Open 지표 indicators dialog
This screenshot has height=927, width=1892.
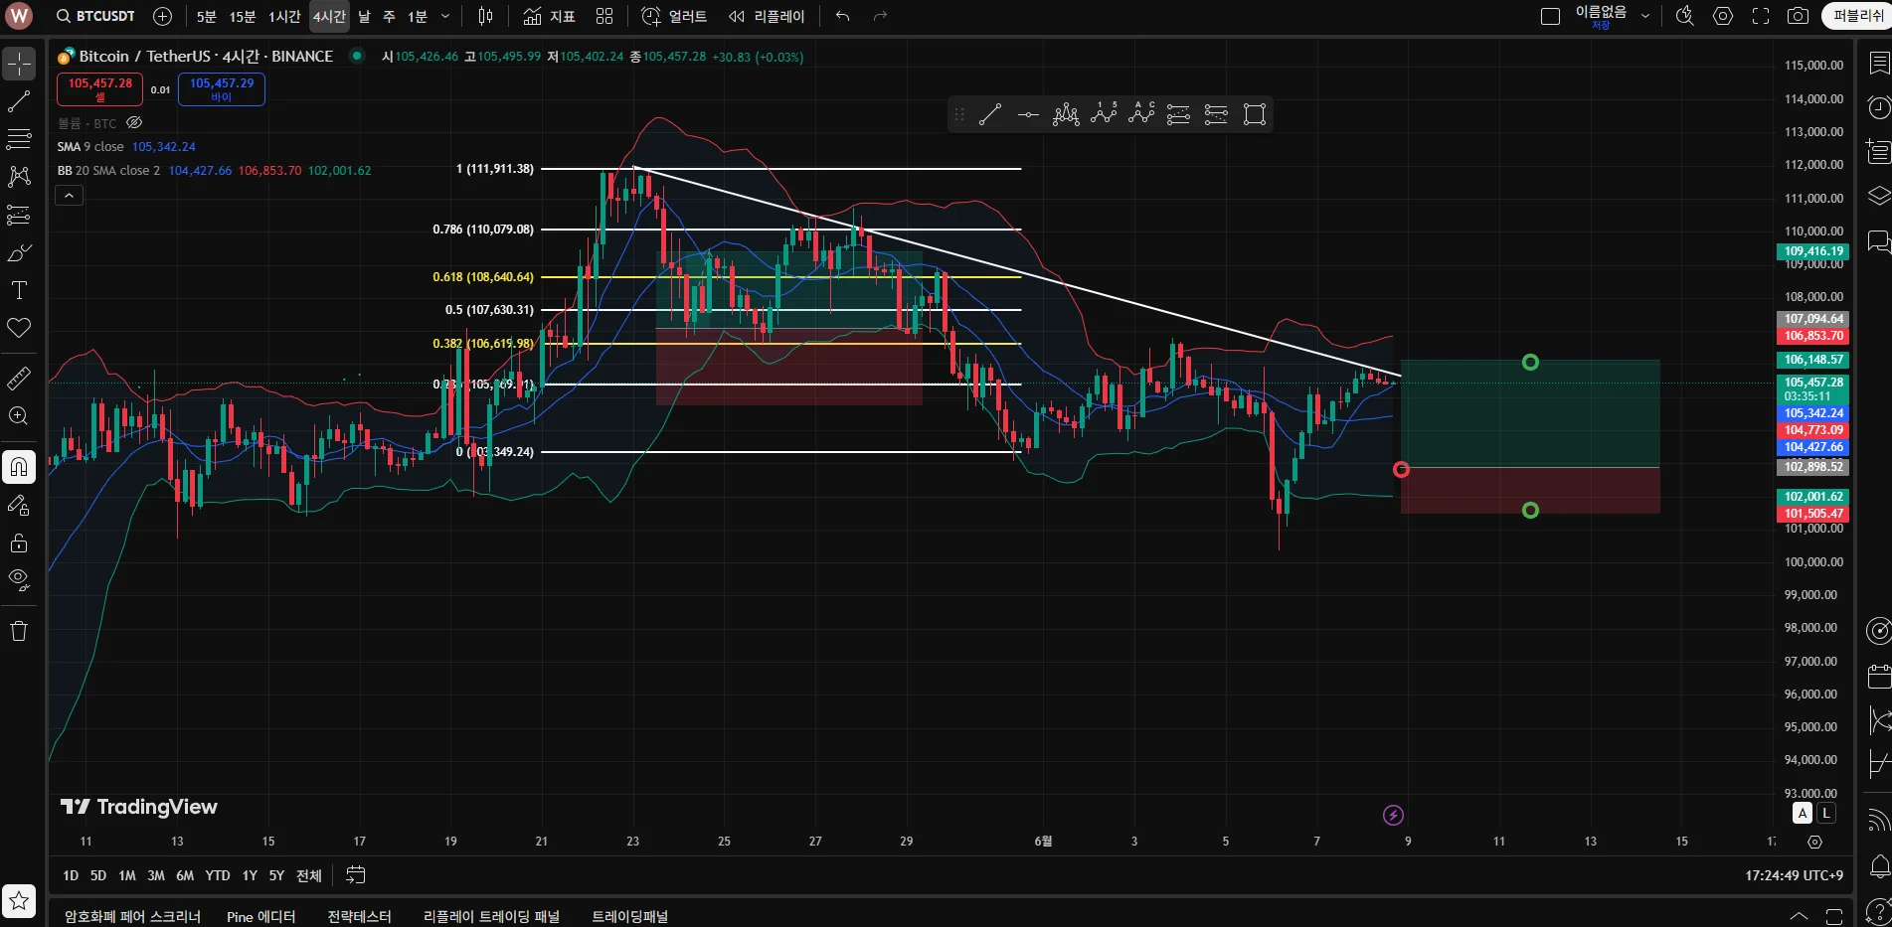tap(549, 17)
